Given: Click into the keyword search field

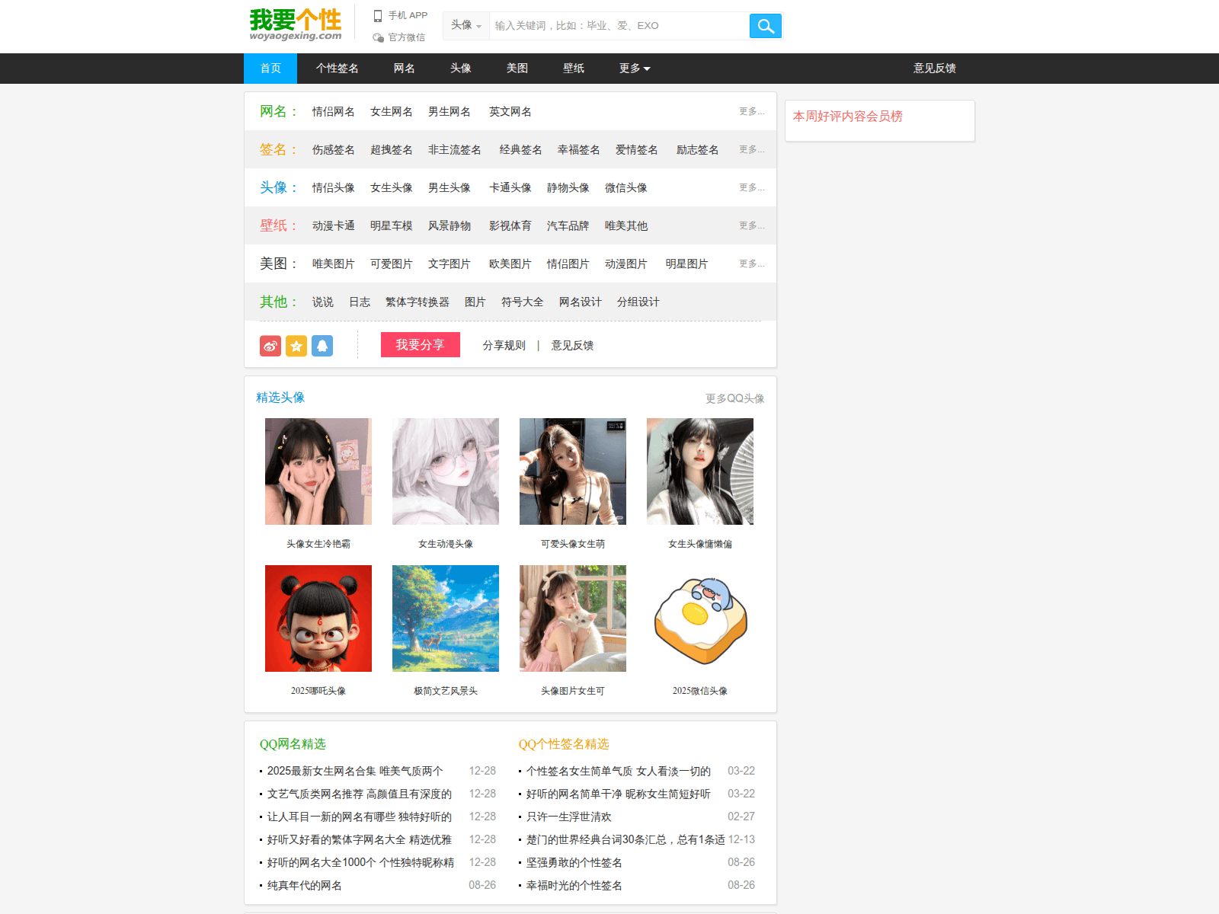Looking at the screenshot, I should click(617, 26).
